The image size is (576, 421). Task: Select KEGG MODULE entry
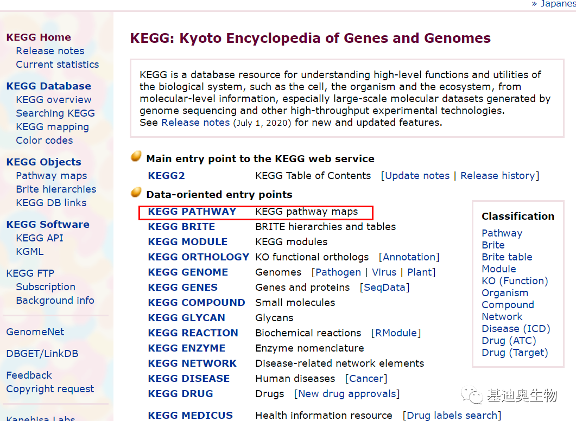[x=188, y=242]
